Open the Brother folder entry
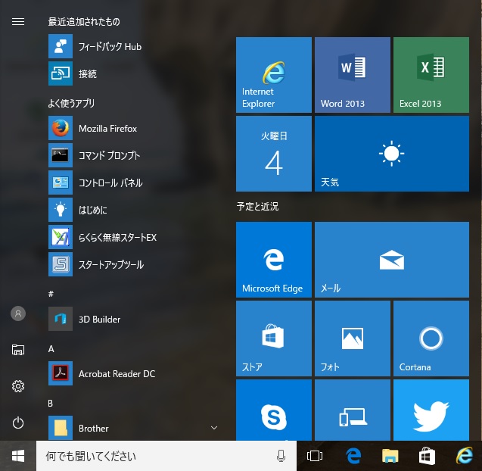Image resolution: width=482 pixels, height=471 pixels. point(134,428)
